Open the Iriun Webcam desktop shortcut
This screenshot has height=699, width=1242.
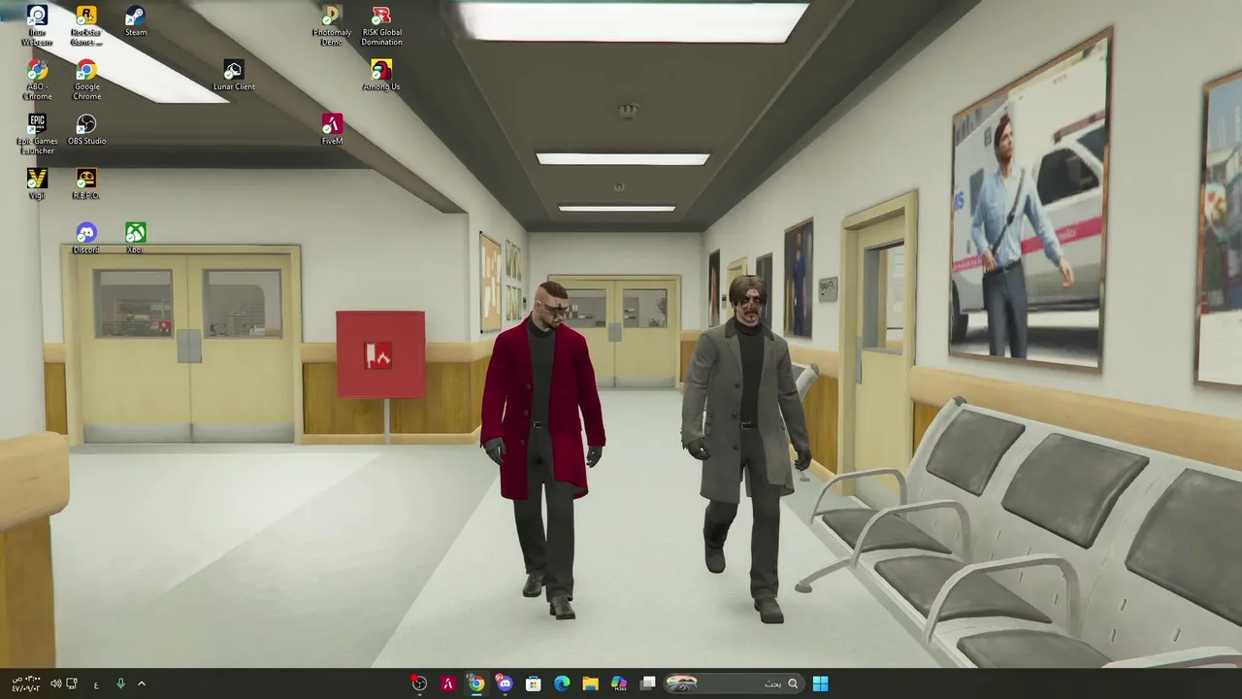[x=37, y=25]
